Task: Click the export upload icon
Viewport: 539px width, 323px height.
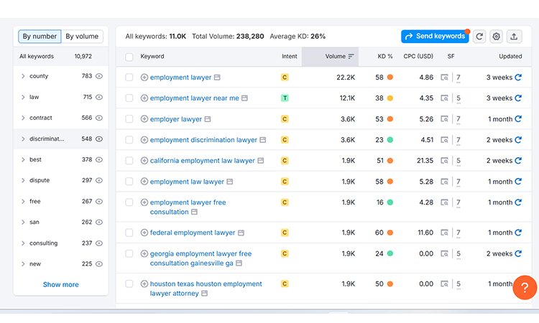Action: tap(514, 37)
